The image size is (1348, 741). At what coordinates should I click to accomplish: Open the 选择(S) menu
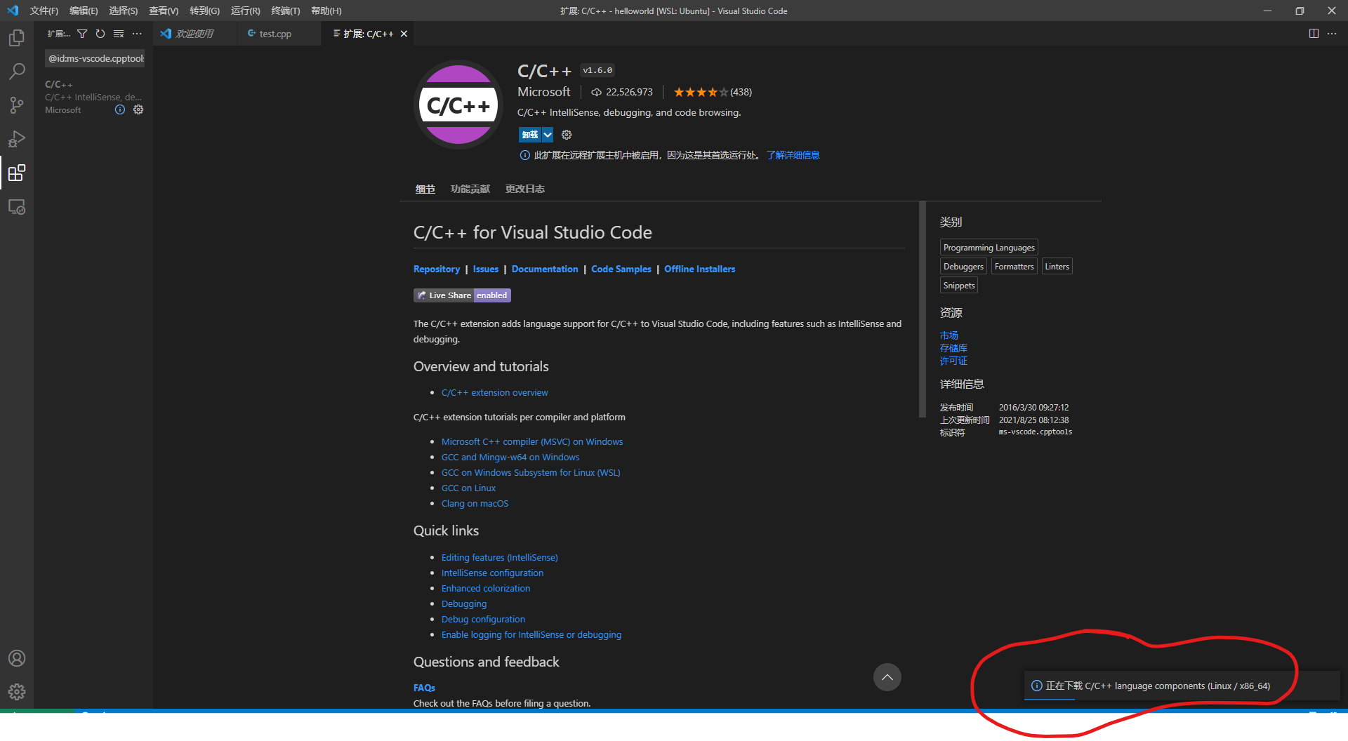[123, 11]
